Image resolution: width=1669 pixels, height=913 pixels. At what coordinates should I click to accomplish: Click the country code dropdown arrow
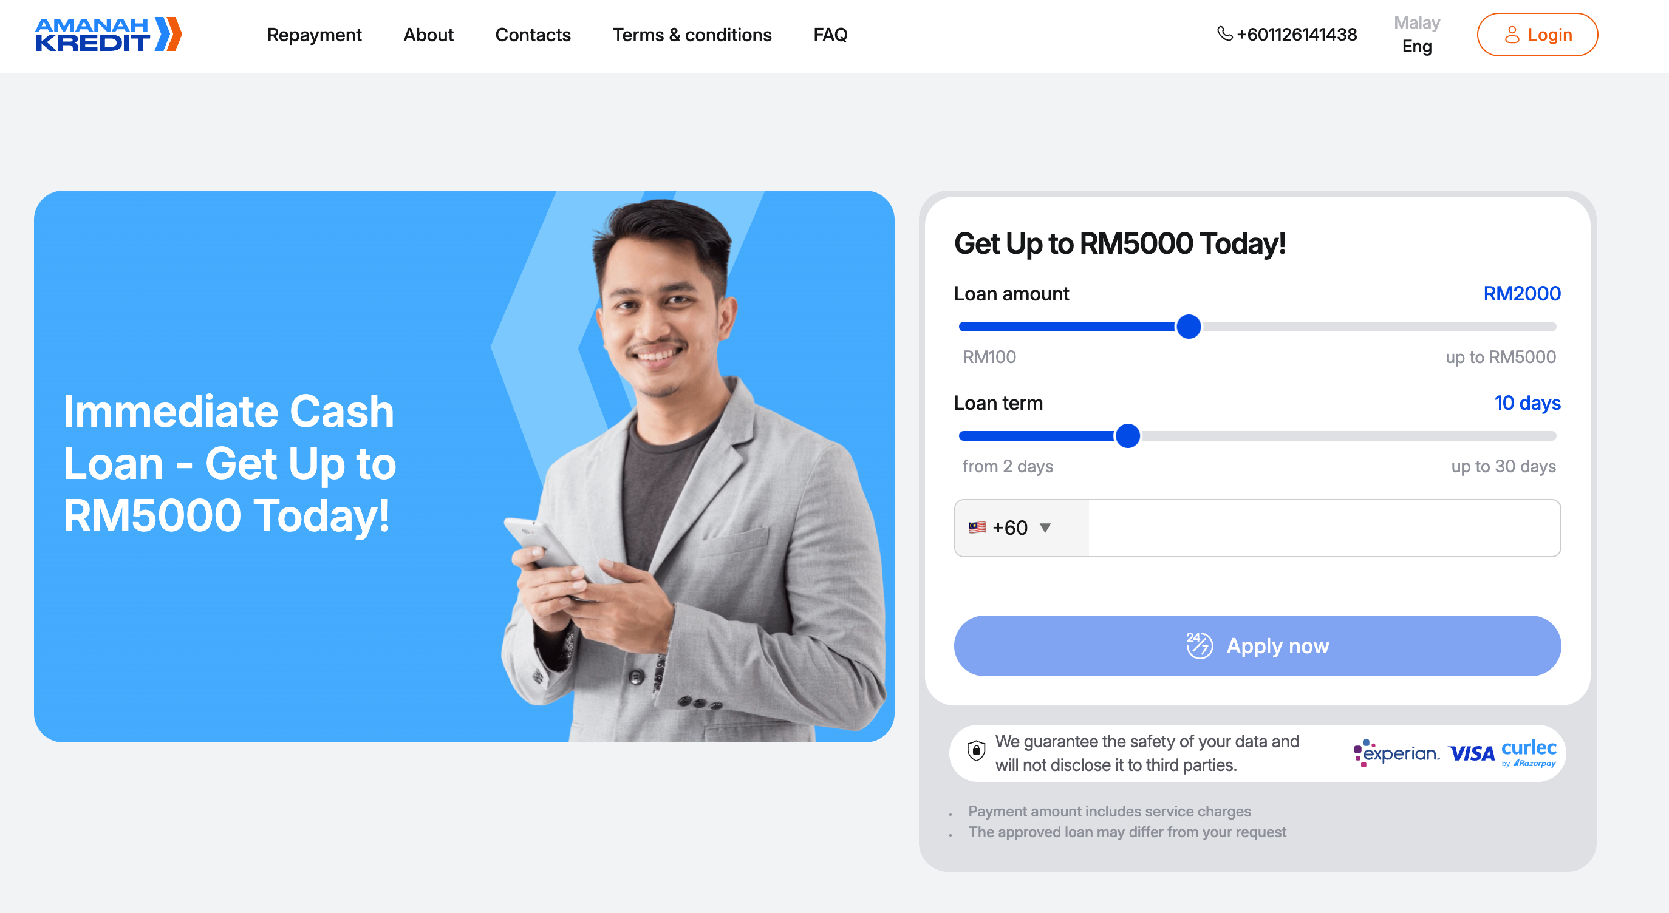(1045, 528)
